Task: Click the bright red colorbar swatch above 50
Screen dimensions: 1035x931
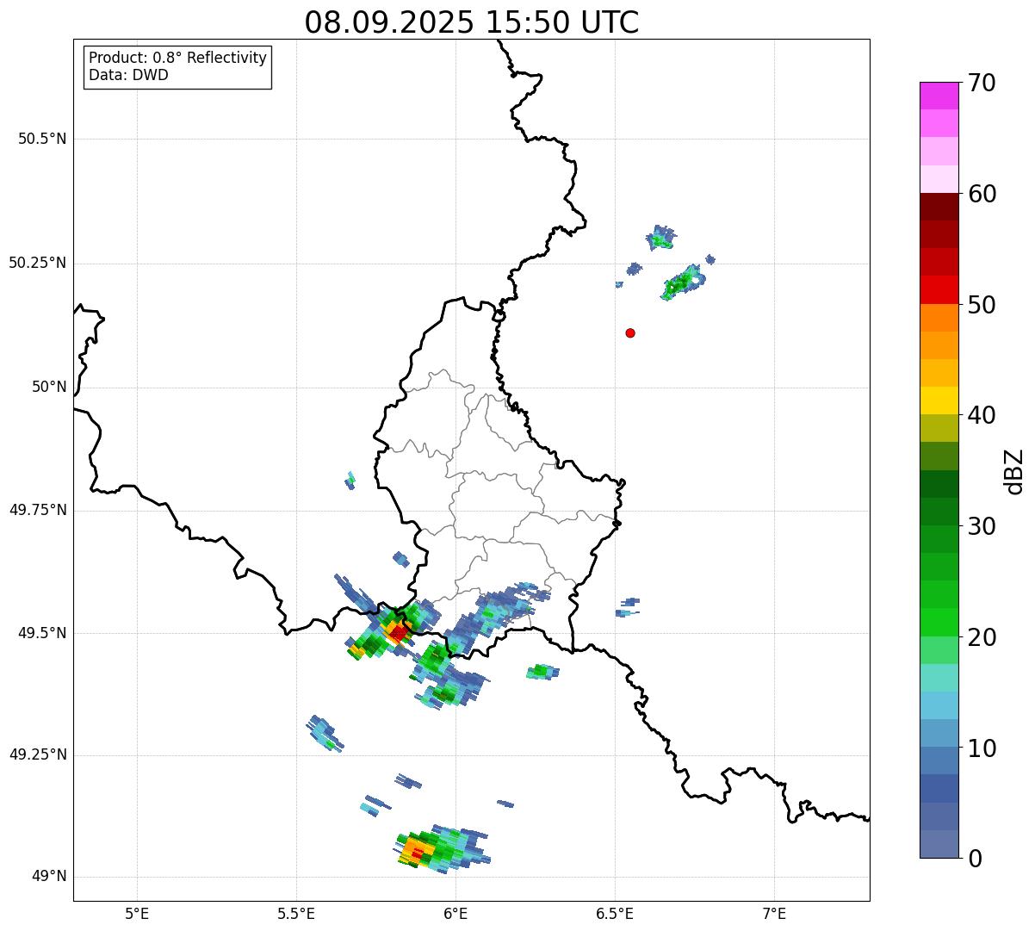Action: point(939,290)
